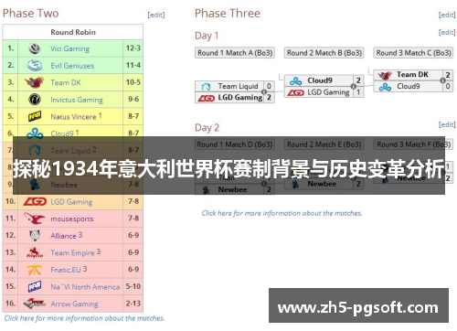Open the Fnatic.EU team link
This screenshot has height=331, width=457.
pos(66,270)
